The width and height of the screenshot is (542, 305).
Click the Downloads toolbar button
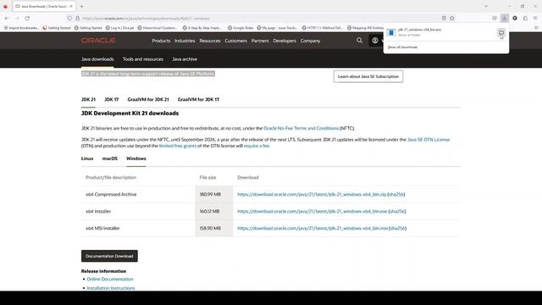(505, 19)
